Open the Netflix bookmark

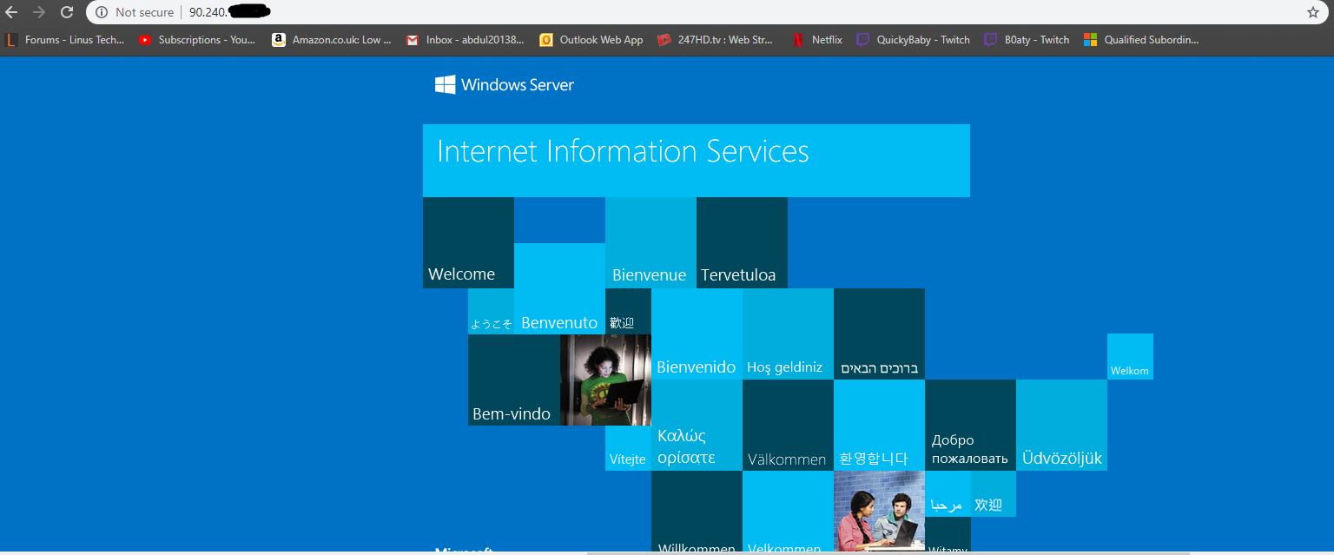pos(816,39)
